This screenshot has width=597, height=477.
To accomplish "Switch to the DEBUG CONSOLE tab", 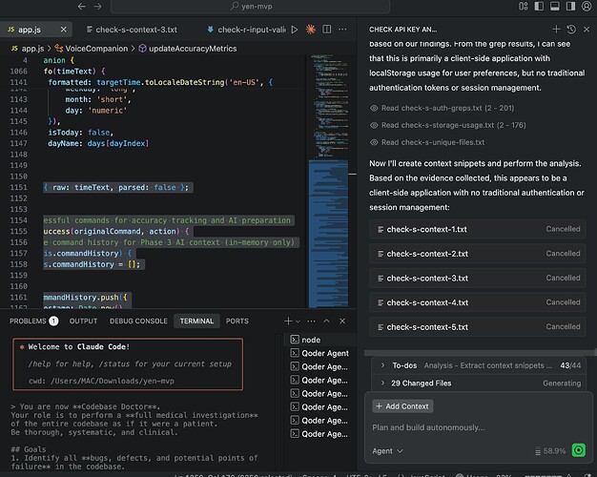I will 138,321.
